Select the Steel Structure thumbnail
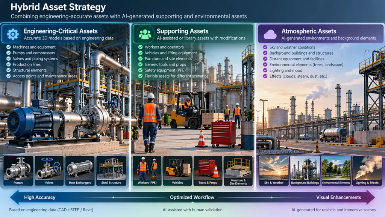 [x=111, y=171]
